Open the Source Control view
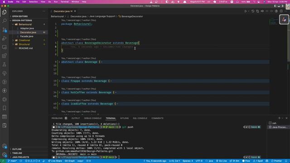The height and width of the screenshot is (163, 290). 4,29
